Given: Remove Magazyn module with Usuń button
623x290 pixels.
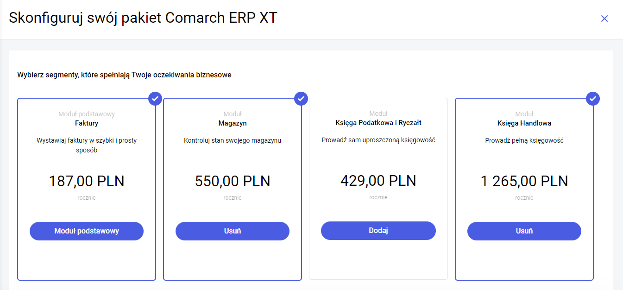Looking at the screenshot, I should click(232, 231).
